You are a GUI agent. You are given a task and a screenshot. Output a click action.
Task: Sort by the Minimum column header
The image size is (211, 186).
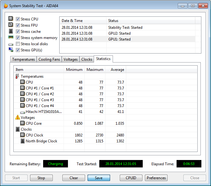(74, 70)
